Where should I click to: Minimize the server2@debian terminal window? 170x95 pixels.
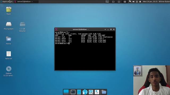point(108,29)
